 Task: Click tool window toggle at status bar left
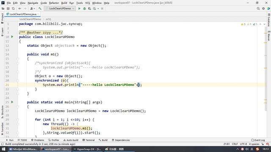[x=2, y=144]
